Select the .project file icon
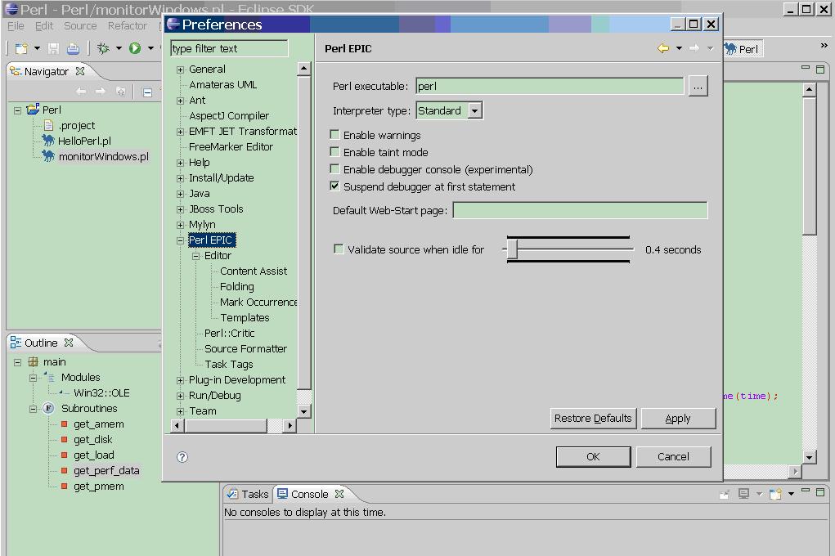The width and height of the screenshot is (835, 556). click(x=48, y=125)
